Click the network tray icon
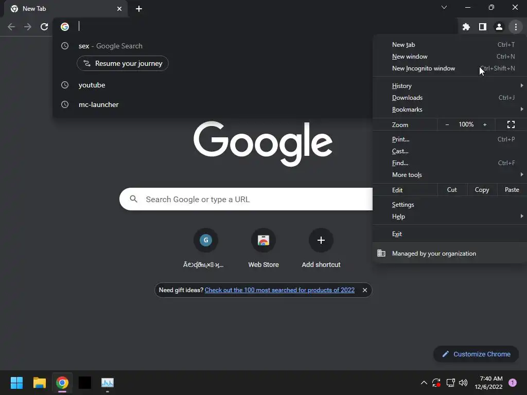Screen dimensions: 527x395 click(450, 383)
